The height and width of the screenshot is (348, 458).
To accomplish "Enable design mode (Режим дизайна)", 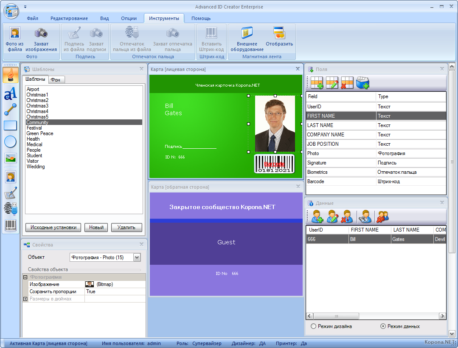I will [314, 326].
